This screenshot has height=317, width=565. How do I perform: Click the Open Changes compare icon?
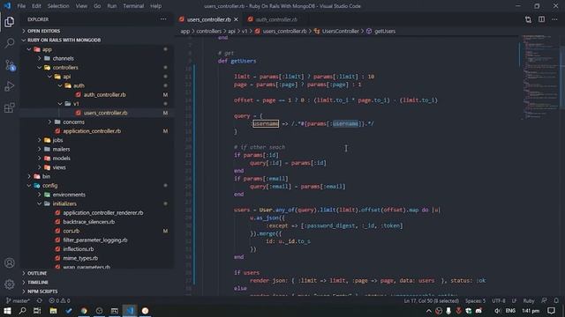point(528,19)
